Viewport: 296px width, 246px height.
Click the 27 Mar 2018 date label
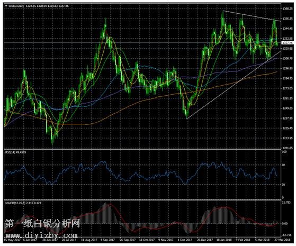click(283, 240)
